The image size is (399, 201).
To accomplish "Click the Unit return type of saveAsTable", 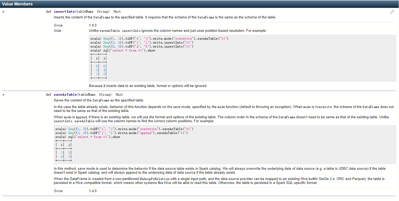I will coord(119,94).
